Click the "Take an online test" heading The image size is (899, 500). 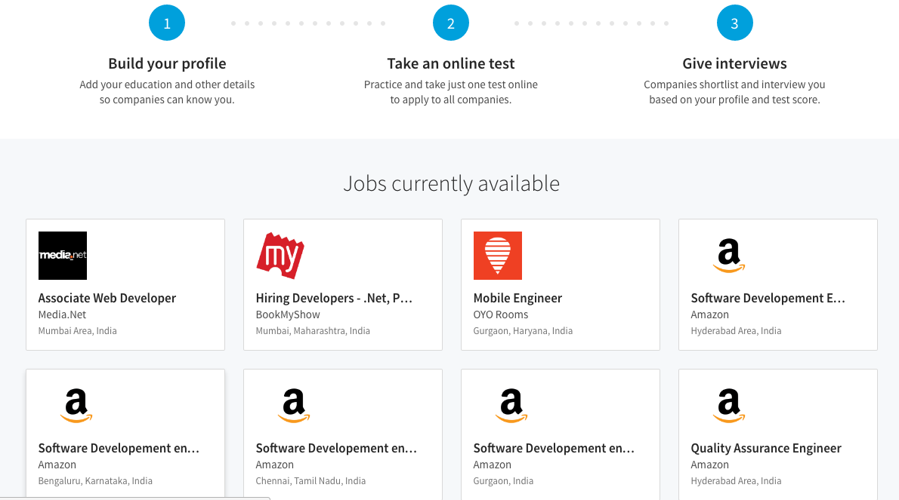pyautogui.click(x=451, y=63)
